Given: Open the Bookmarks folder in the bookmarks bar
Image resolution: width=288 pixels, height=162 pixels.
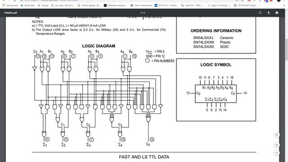Looking at the screenshot, I should pyautogui.click(x=28, y=5).
